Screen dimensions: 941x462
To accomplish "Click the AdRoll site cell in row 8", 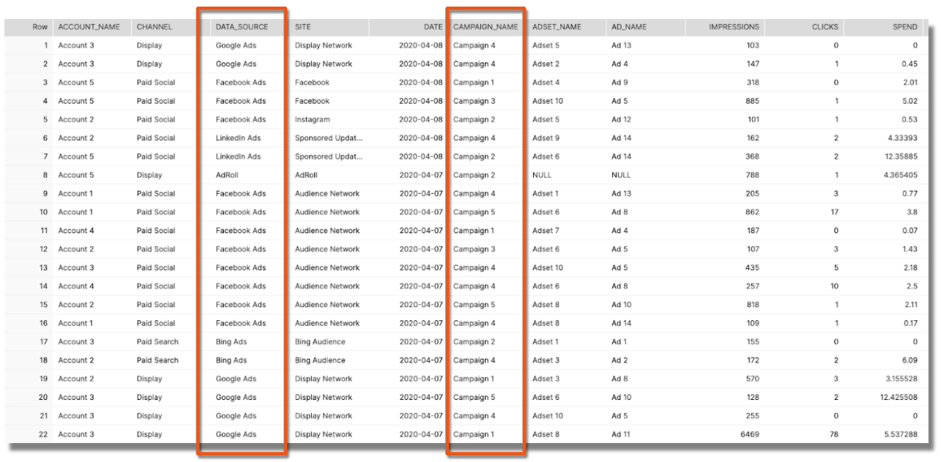I will tap(306, 175).
